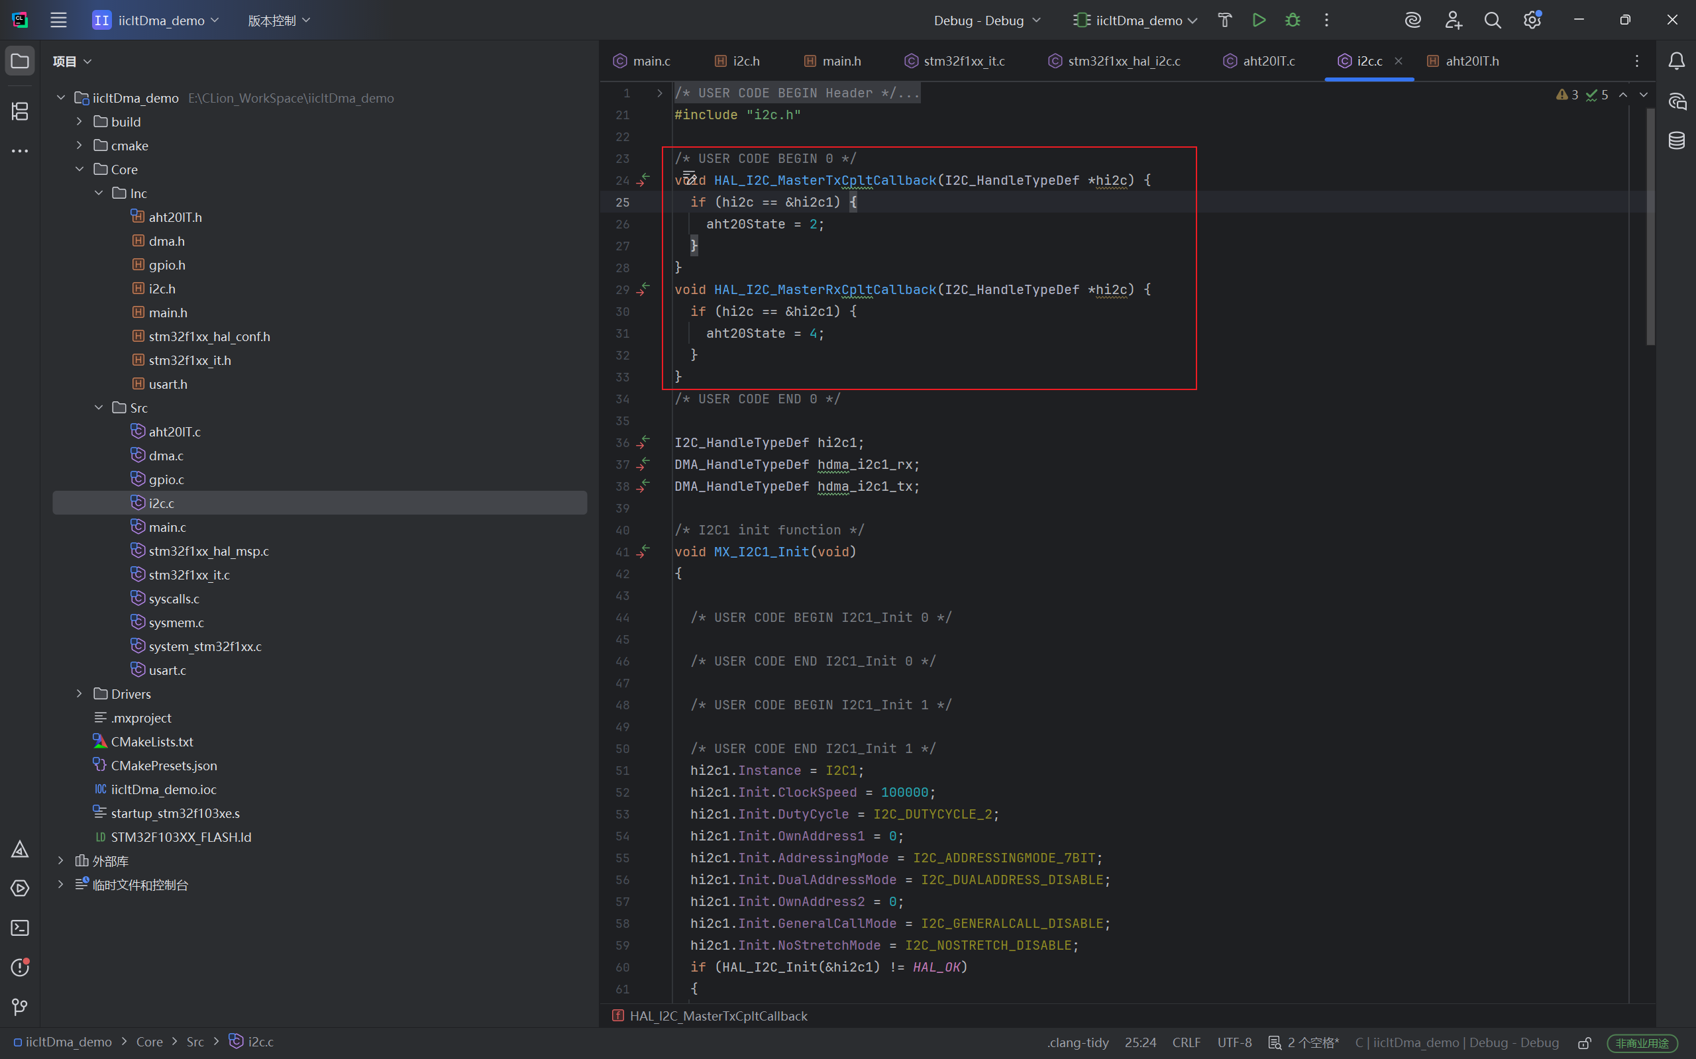Open the Terminal tool window
The image size is (1696, 1059).
point(20,928)
